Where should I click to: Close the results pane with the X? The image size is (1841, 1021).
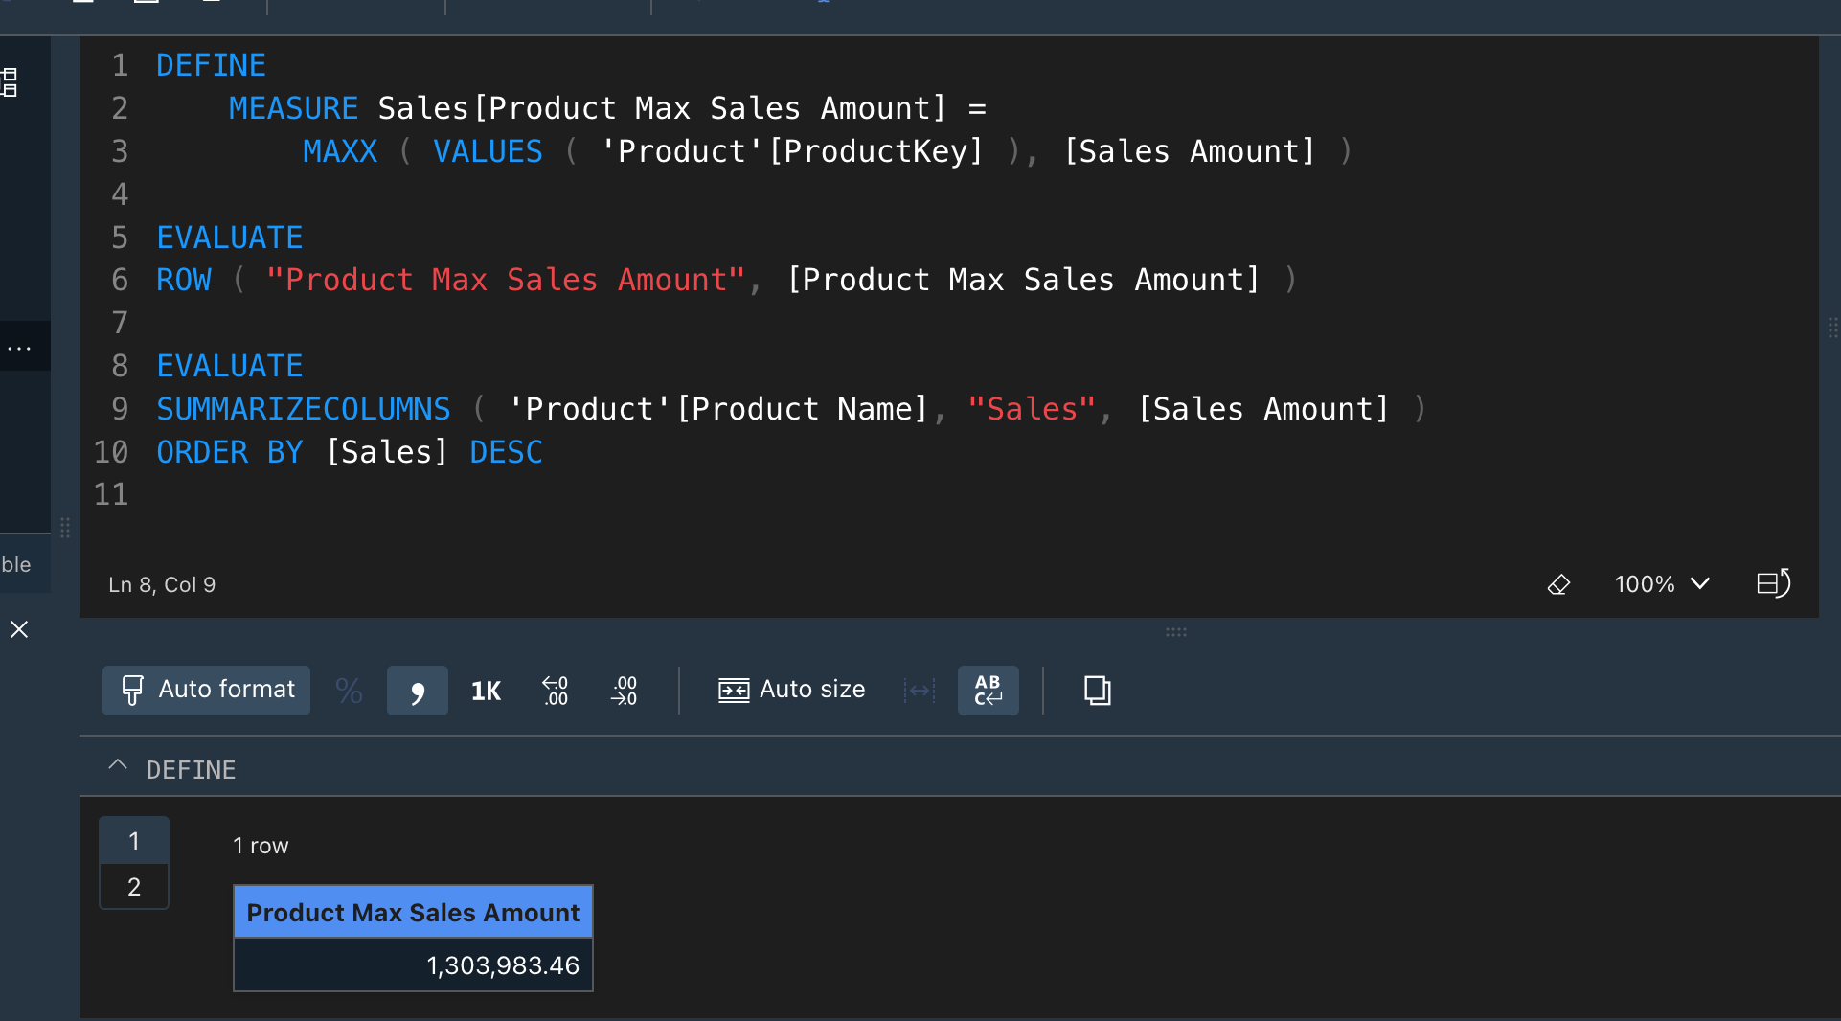pyautogui.click(x=19, y=629)
